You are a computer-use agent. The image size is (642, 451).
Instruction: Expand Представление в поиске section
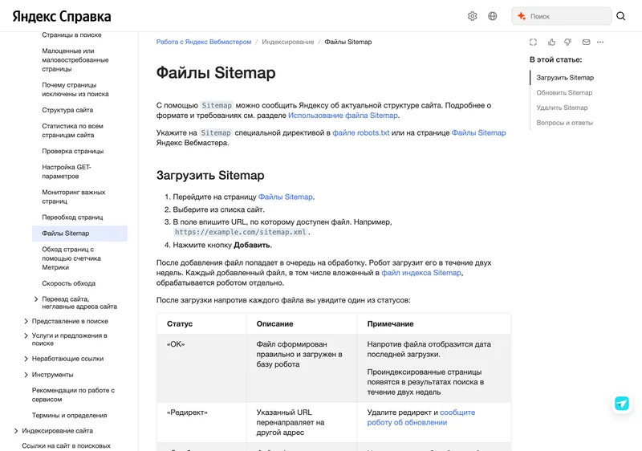[26, 321]
